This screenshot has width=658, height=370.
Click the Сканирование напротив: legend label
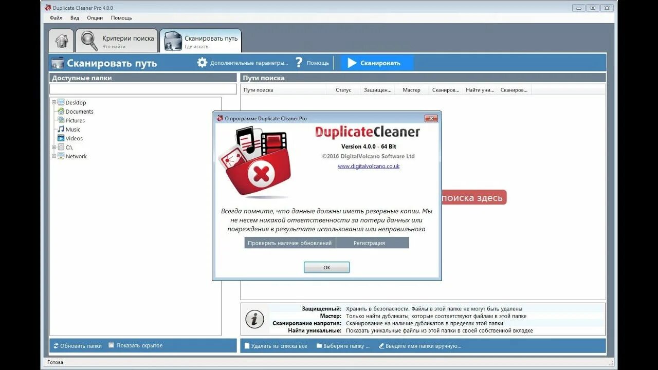307,323
